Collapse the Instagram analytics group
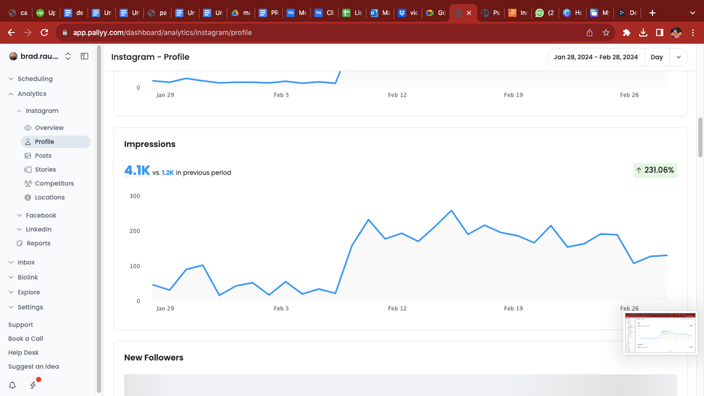This screenshot has width=704, height=396. pyautogui.click(x=38, y=111)
